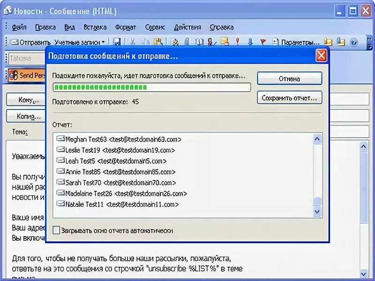Click the Кому recipients button
Viewport: 375px width, 281px height.
26,99
